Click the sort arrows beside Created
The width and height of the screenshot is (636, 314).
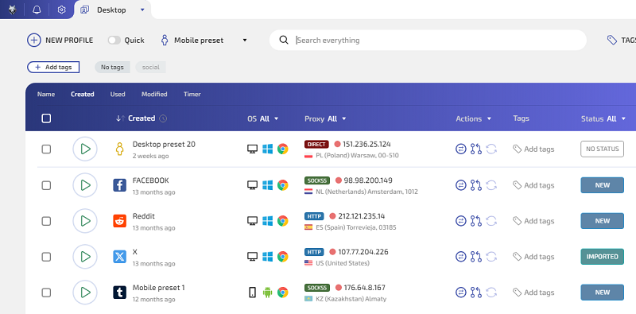coord(120,118)
